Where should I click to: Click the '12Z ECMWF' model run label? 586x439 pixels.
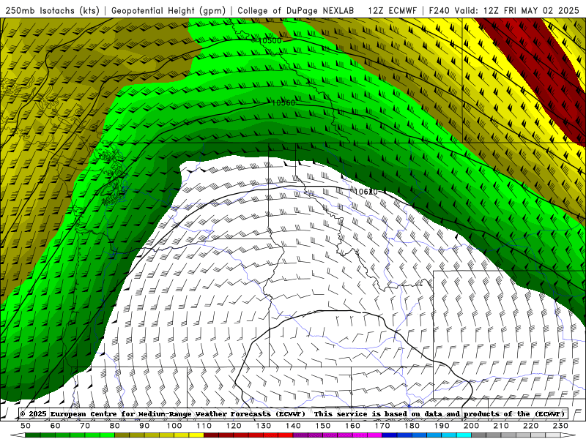[x=392, y=10]
